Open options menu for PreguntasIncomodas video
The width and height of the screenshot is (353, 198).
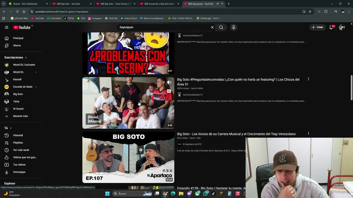coord(308,79)
